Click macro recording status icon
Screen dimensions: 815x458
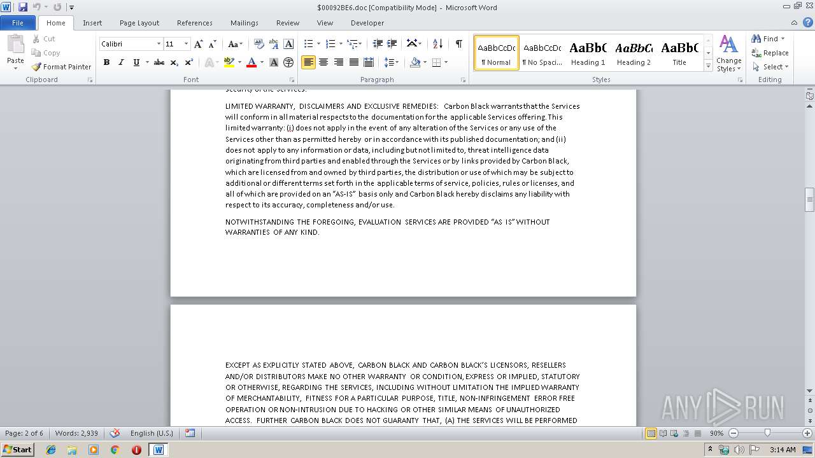(x=190, y=433)
